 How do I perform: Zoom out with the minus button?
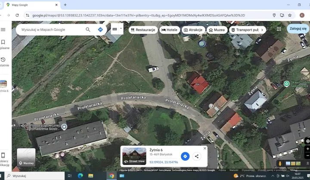tap(307, 156)
